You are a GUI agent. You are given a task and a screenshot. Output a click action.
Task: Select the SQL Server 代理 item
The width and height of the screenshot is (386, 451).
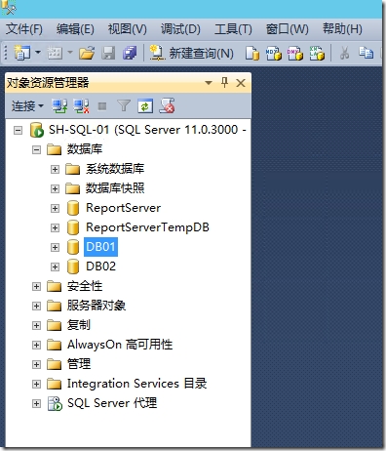pyautogui.click(x=112, y=403)
